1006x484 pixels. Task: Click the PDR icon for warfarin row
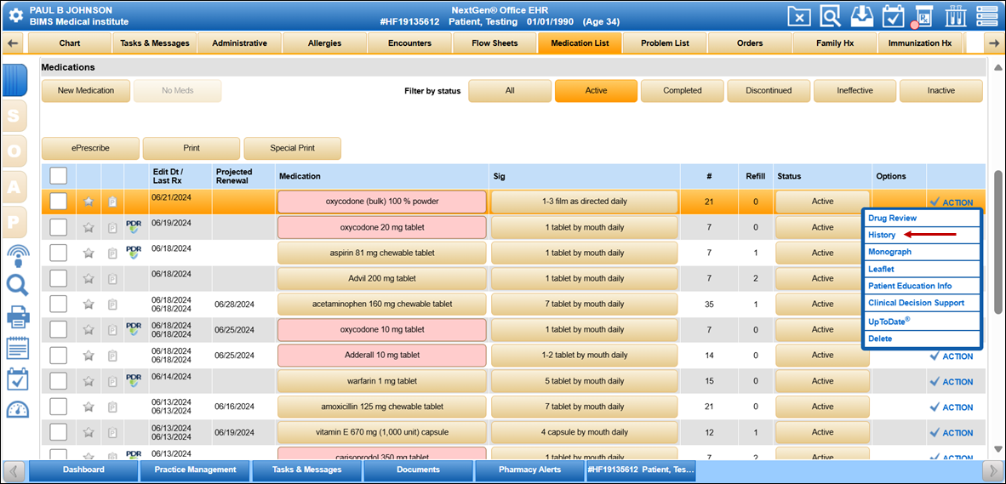click(134, 380)
